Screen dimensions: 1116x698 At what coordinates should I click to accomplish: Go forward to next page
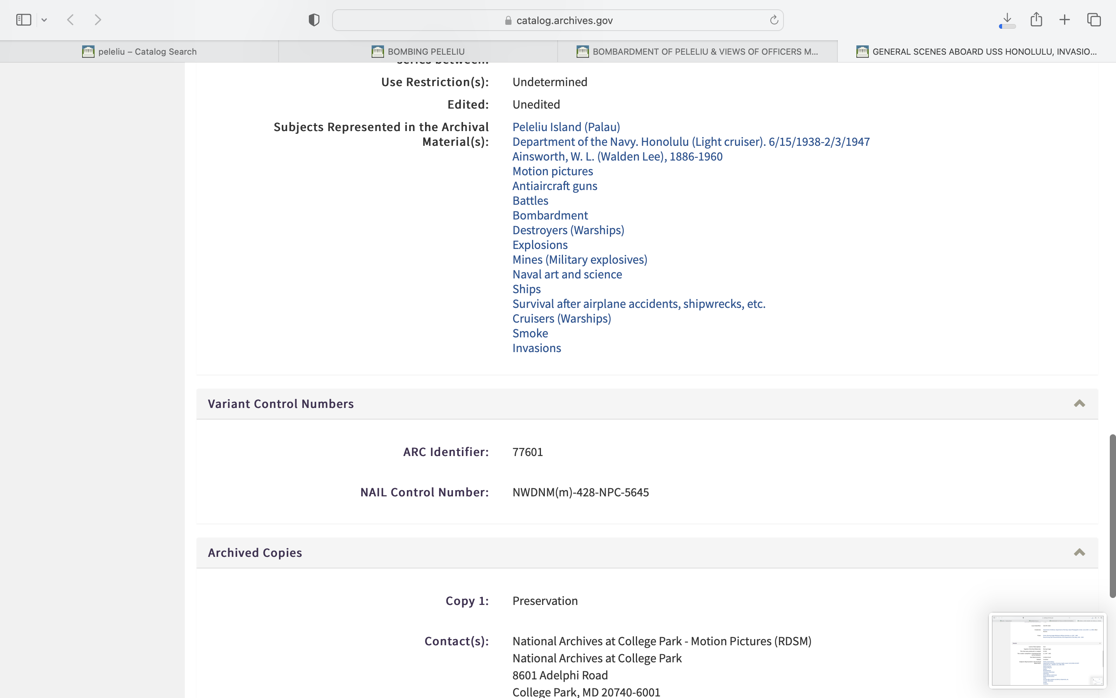pyautogui.click(x=98, y=20)
